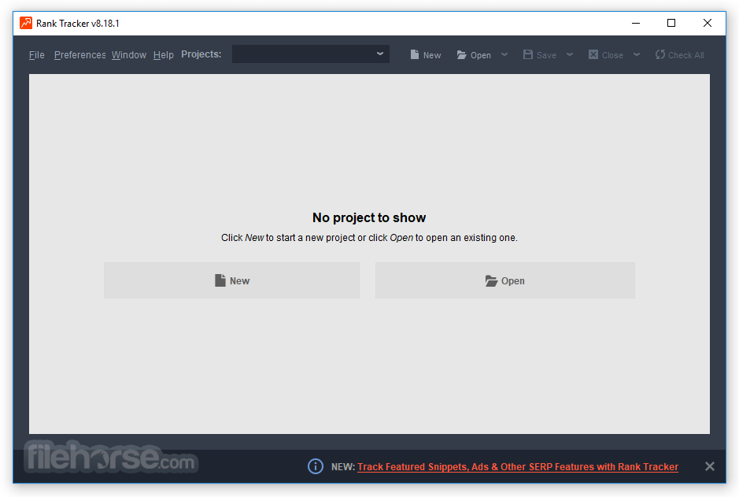
Task: Close the Rank Tracker window
Action: [x=707, y=23]
